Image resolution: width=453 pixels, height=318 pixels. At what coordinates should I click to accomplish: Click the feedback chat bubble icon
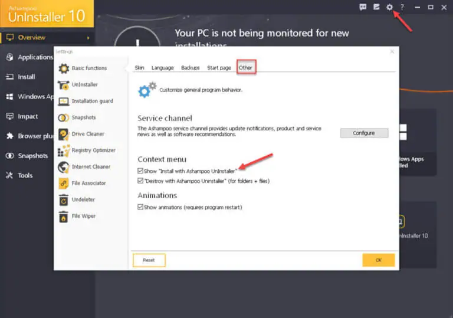pos(363,7)
